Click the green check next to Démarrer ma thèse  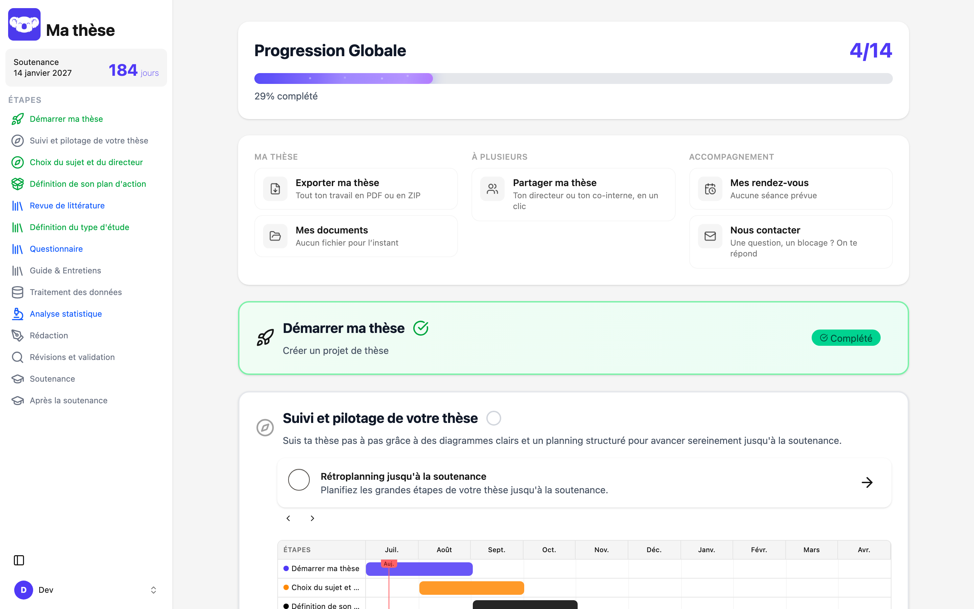(x=421, y=328)
